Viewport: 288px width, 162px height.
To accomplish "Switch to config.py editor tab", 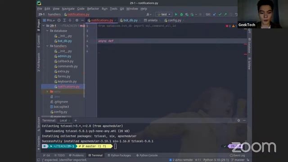I will [x=174, y=20].
